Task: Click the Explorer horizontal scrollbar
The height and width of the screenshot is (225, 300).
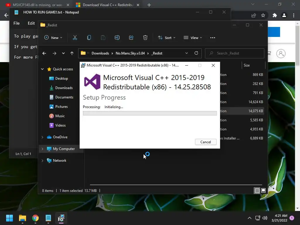Action: click(x=176, y=185)
